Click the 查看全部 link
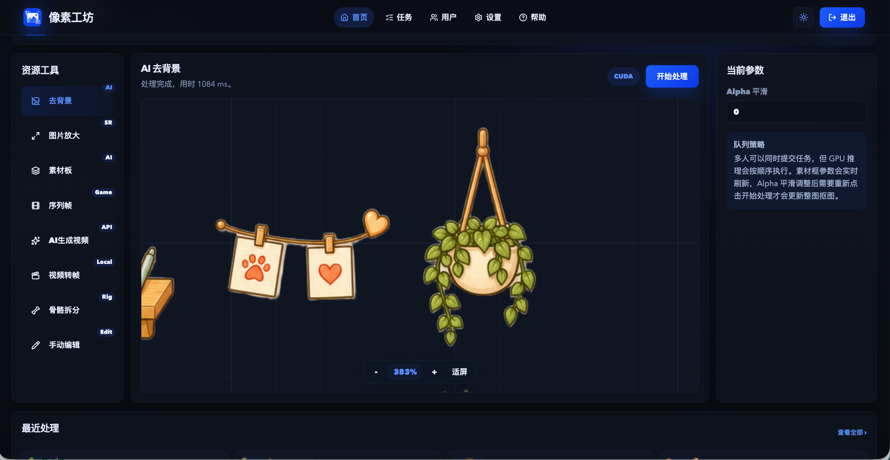The height and width of the screenshot is (460, 890). (852, 432)
